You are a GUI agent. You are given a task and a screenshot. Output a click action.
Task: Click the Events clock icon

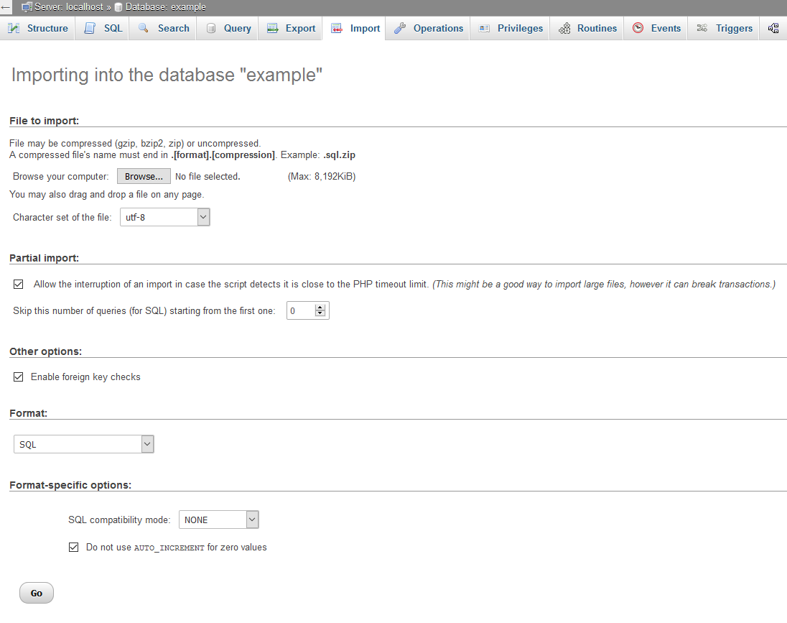tap(638, 28)
